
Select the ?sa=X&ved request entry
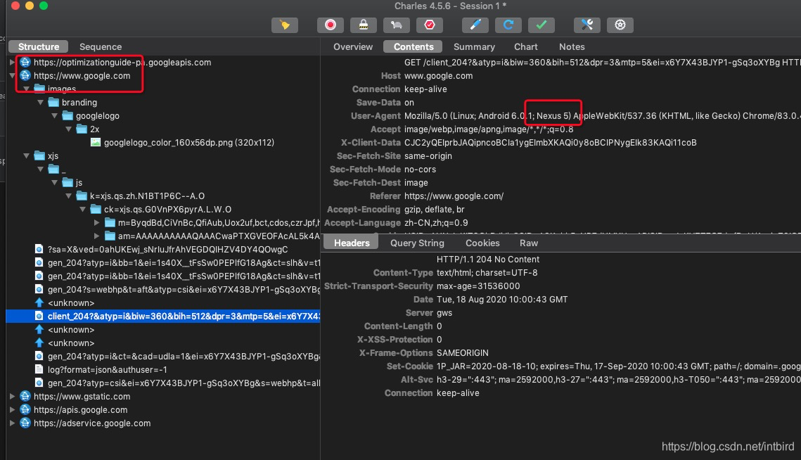click(167, 249)
